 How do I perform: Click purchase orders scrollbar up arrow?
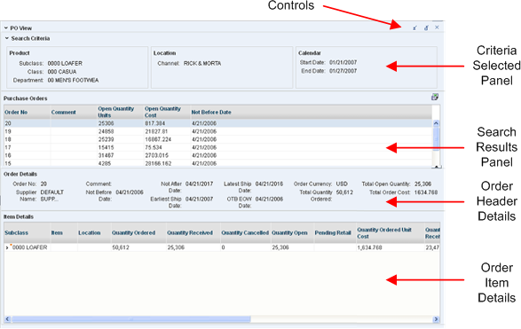coord(436,123)
